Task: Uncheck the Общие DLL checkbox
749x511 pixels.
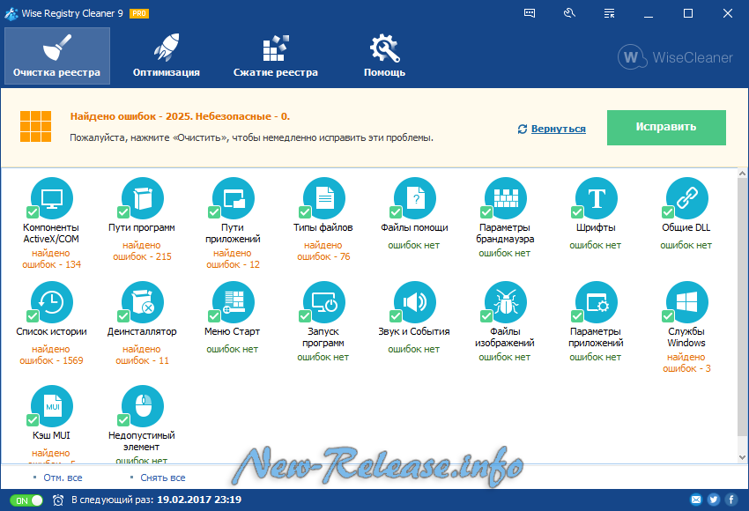Action: pyautogui.click(x=668, y=212)
